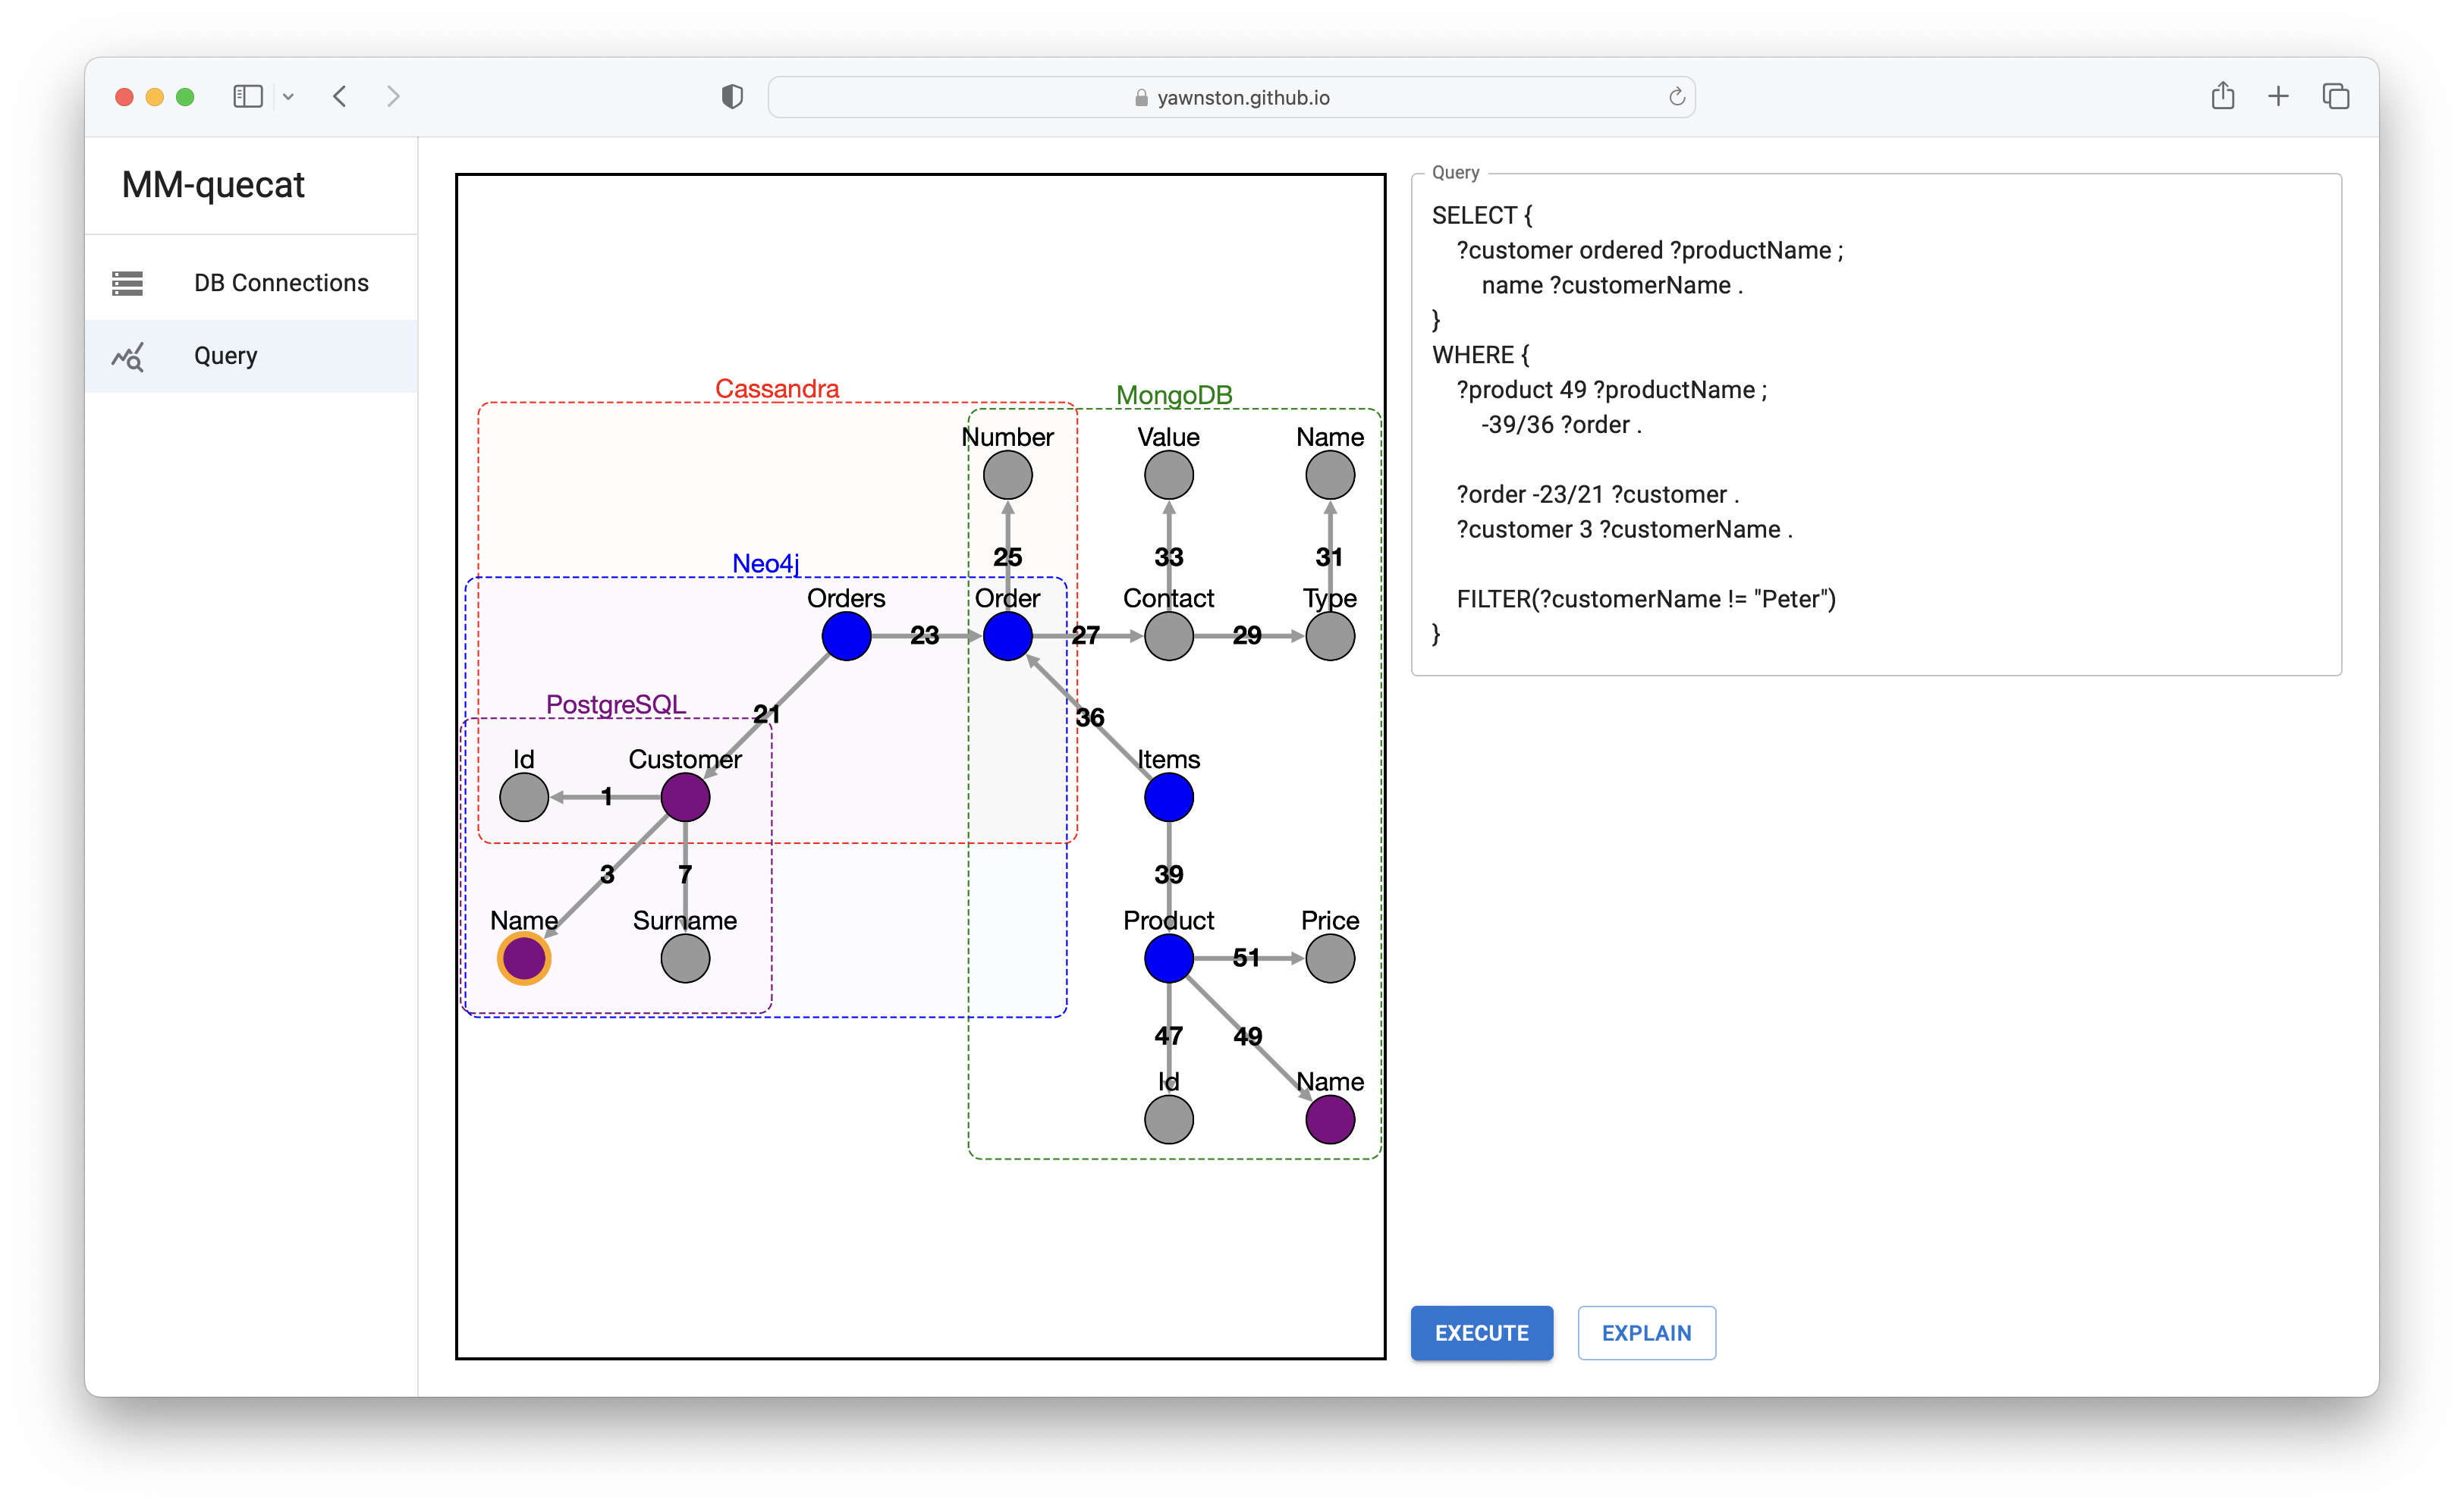Show the tab overview icon

[2335, 96]
